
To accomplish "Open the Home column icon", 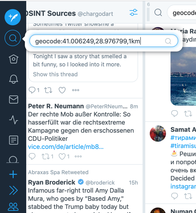I will click(x=13, y=59).
